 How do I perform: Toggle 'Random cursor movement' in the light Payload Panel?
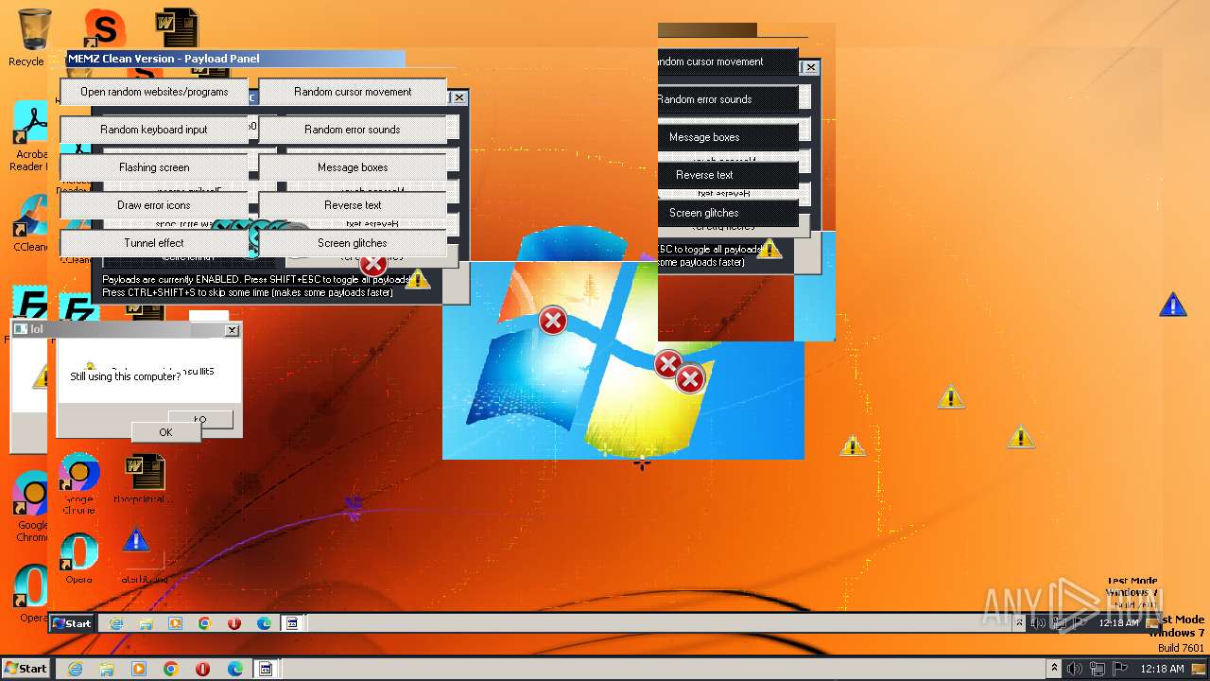[353, 92]
